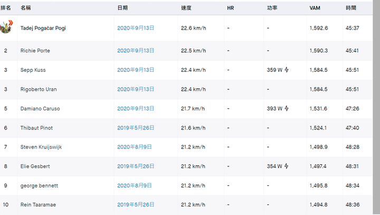
Task: Click VAM value 1,590.3
Action: [x=319, y=51]
